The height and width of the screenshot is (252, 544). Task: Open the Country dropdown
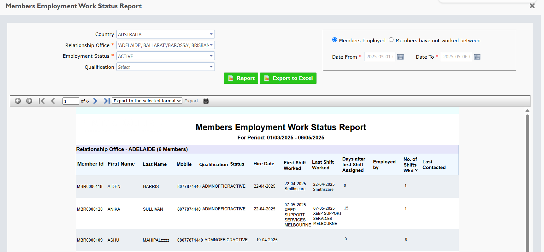pyautogui.click(x=166, y=34)
